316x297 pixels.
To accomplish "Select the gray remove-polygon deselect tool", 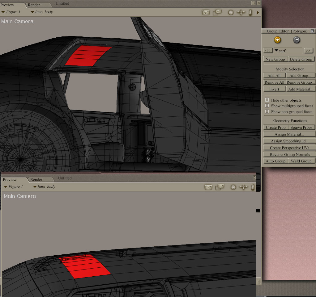I will (x=297, y=40).
